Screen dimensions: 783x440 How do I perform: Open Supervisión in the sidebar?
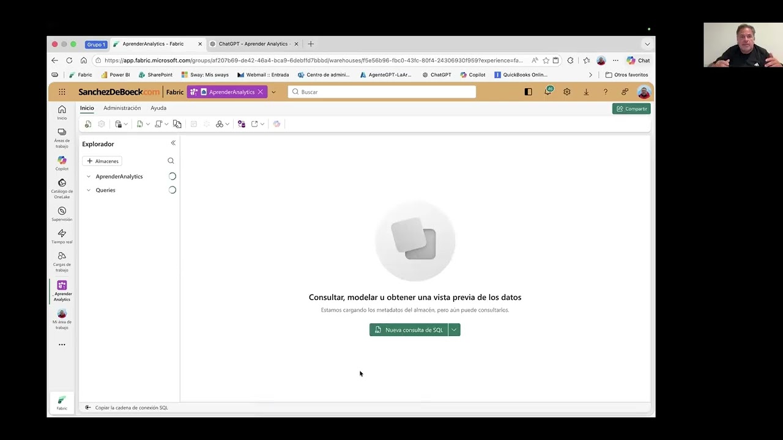coord(62,214)
